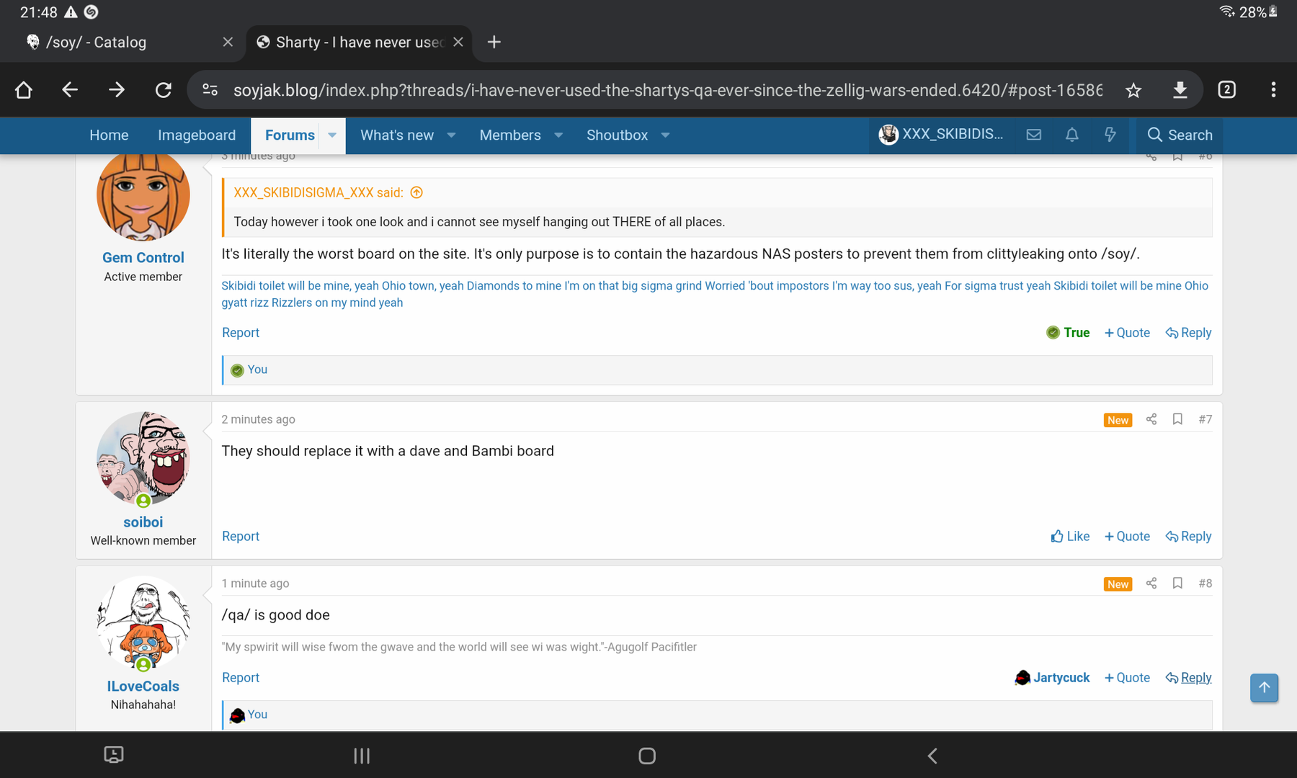Toggle the True reaction on Gem Control's post
Screen dimensions: 1297x778
coord(1068,333)
